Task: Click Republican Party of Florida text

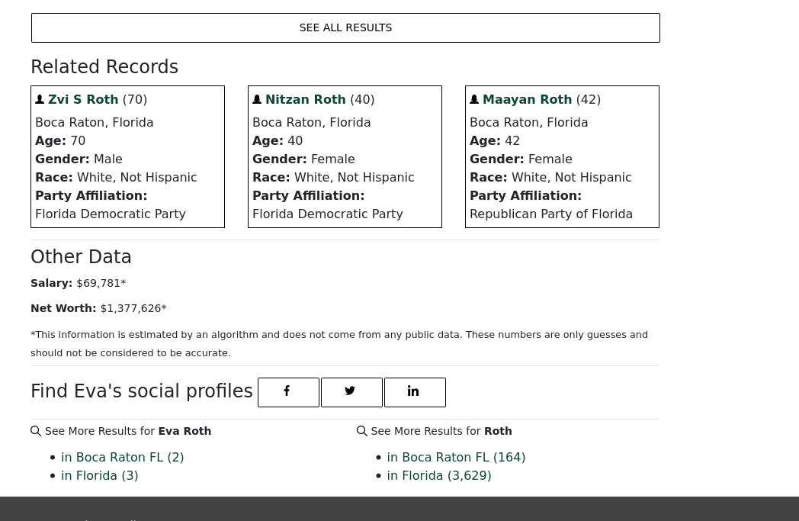Action: point(551,214)
